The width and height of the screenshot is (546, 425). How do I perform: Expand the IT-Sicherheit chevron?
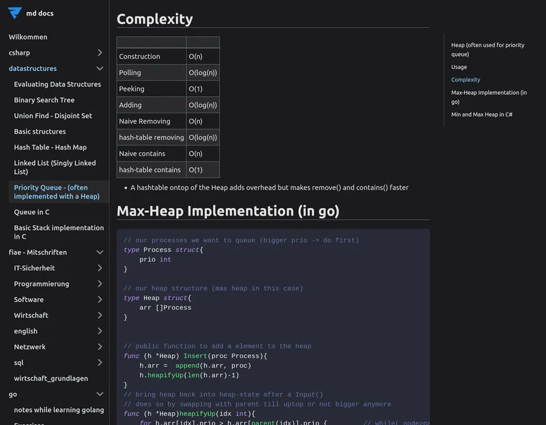point(100,268)
